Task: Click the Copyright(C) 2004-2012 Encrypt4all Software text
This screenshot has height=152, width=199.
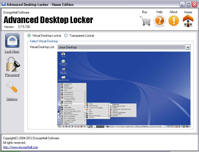Action: [31, 138]
